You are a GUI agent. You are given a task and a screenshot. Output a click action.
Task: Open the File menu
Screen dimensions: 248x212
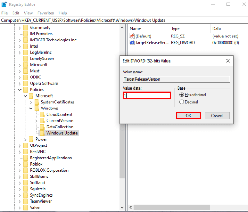tap(4, 13)
